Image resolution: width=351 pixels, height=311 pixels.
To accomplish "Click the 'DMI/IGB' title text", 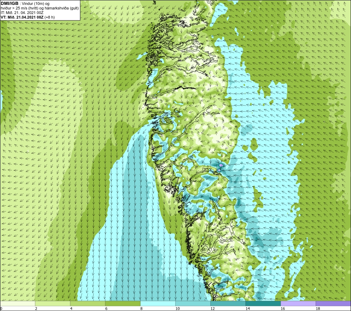I will 9,4.
